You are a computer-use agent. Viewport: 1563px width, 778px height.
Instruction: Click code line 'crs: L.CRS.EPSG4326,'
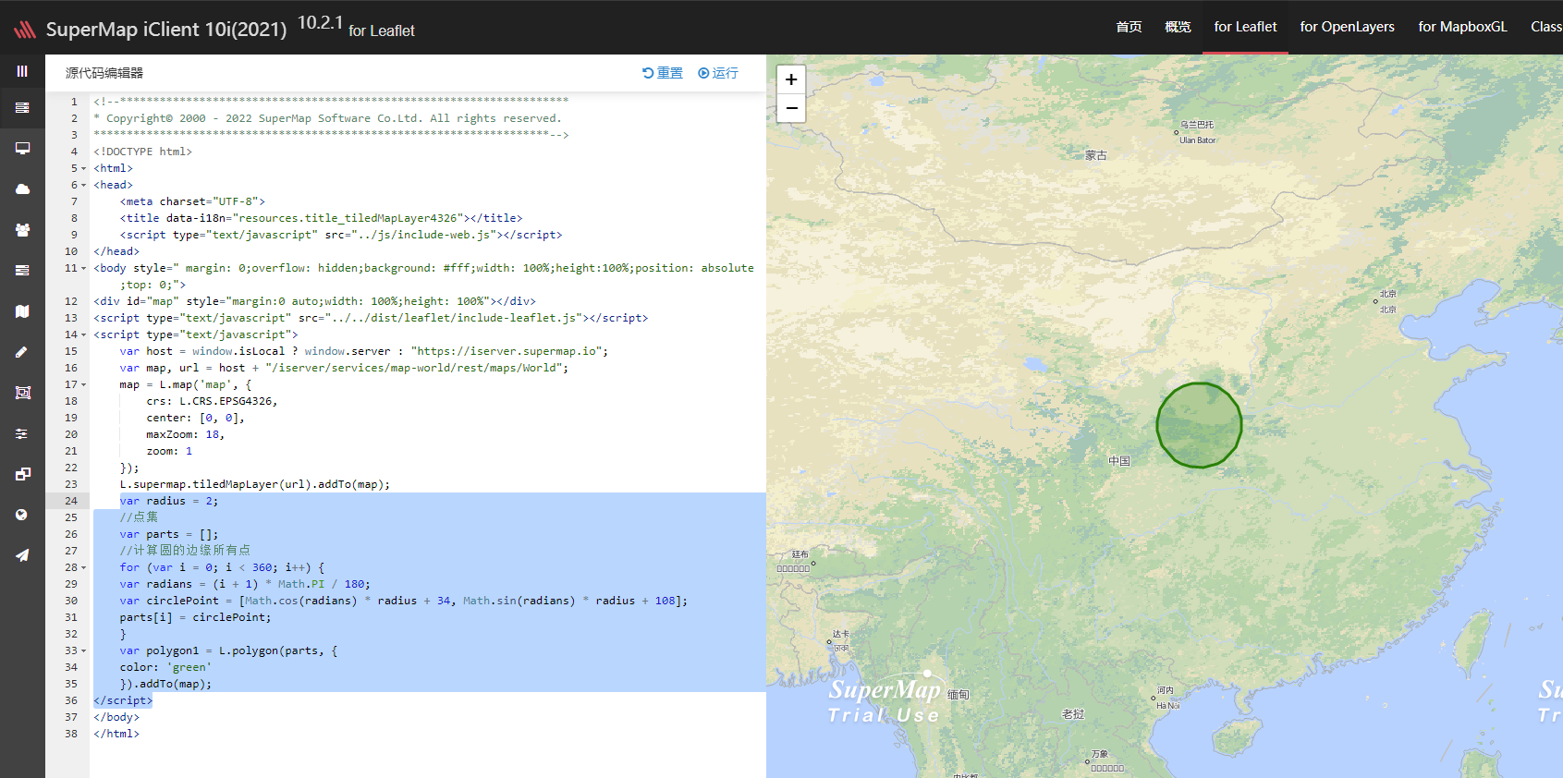[212, 401]
